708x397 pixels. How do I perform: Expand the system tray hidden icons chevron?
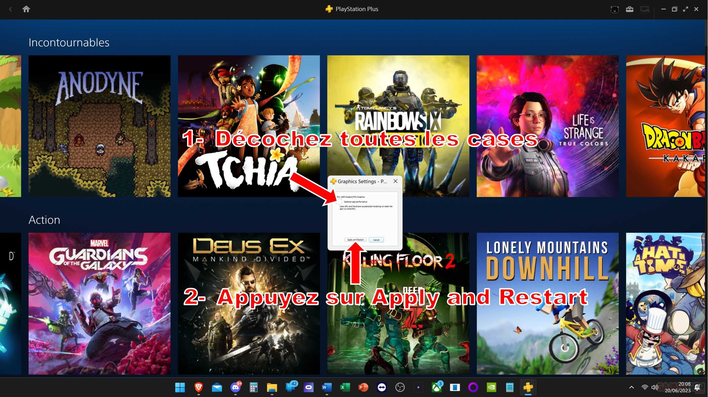[631, 387]
